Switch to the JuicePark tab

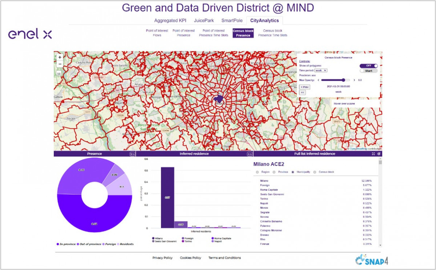pos(204,20)
